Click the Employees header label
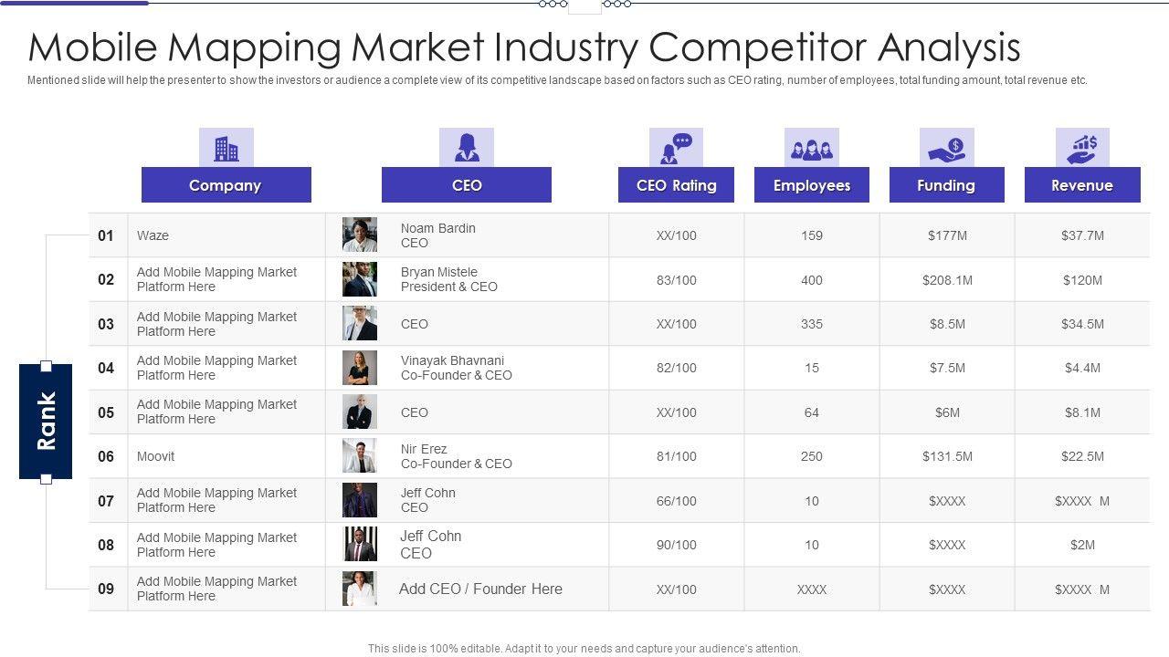The image size is (1169, 657). tap(811, 185)
